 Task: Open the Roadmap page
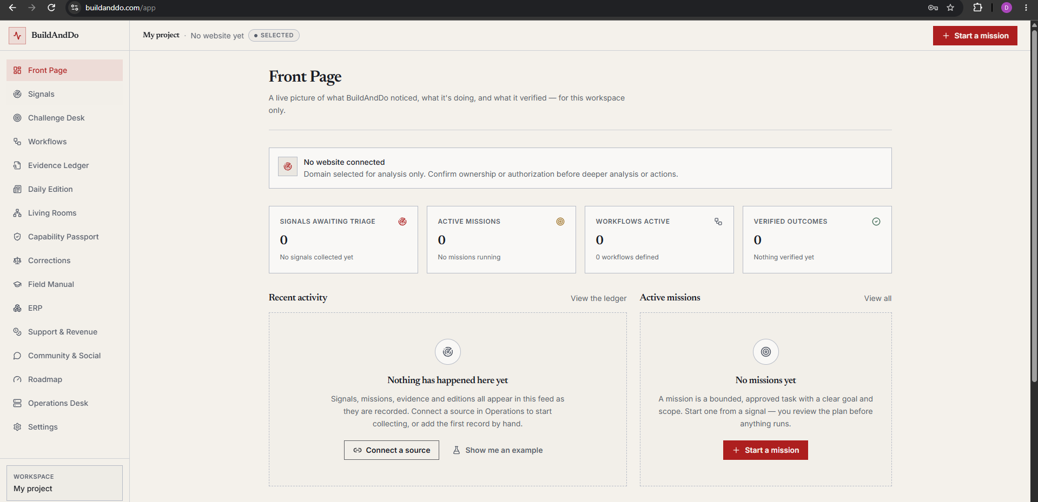(x=64, y=379)
